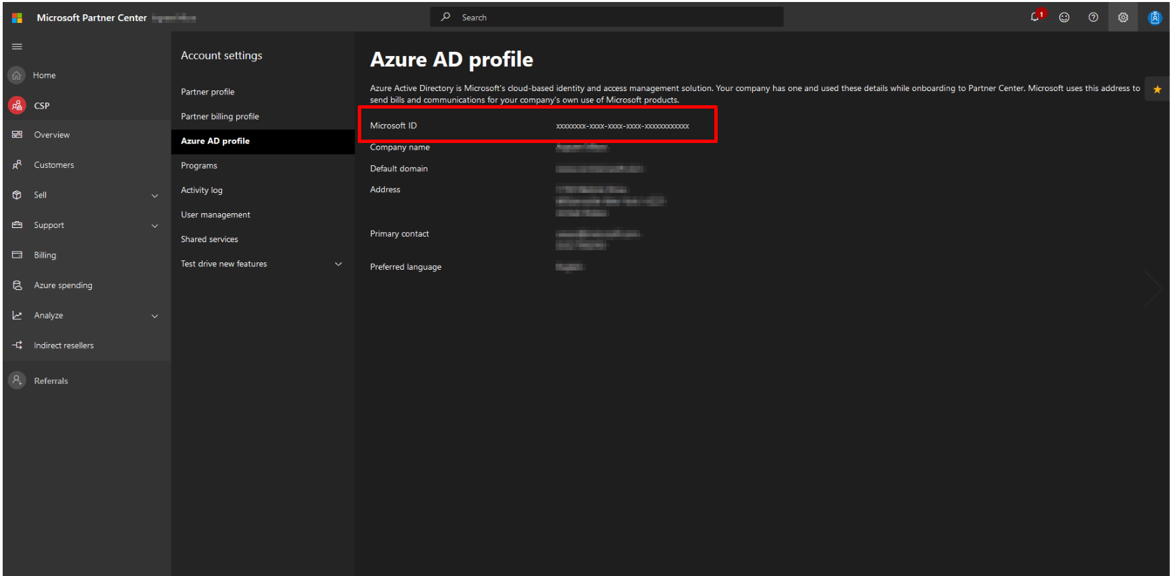Click the Home icon in sidebar

pos(17,76)
